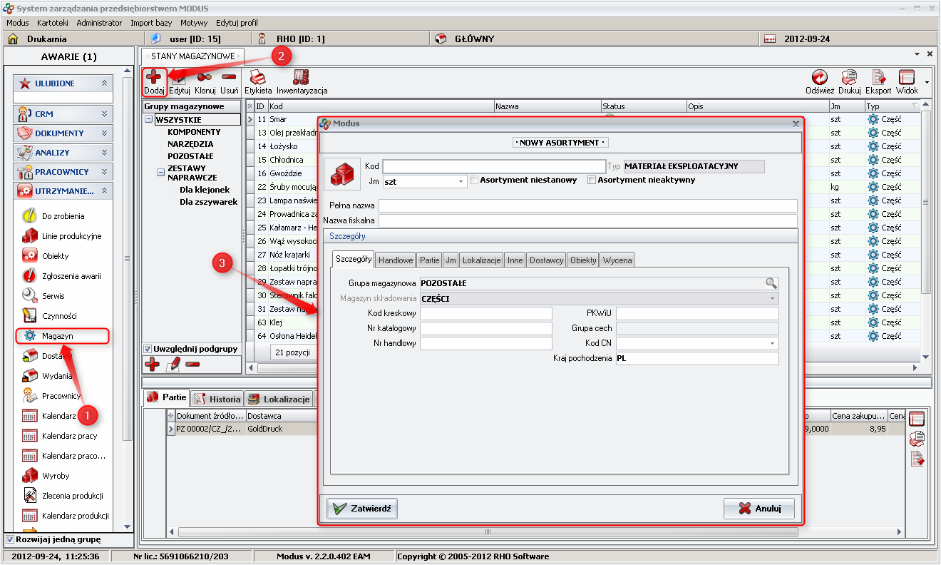Click the Klonuj toolbar icon

(x=205, y=78)
